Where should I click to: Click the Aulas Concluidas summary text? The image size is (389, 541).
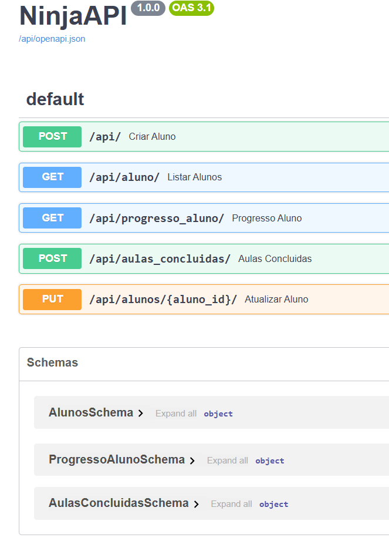click(275, 259)
